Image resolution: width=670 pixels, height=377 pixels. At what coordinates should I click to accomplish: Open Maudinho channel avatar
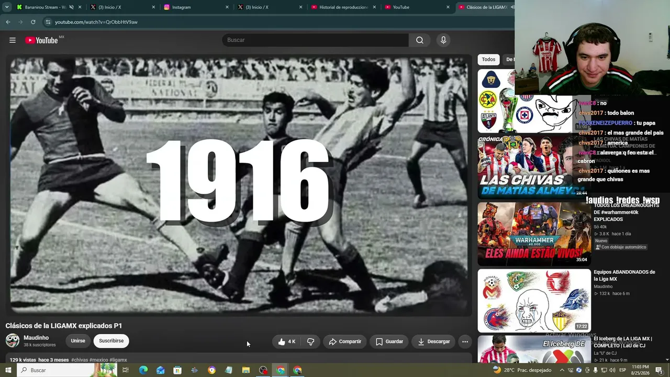click(13, 341)
